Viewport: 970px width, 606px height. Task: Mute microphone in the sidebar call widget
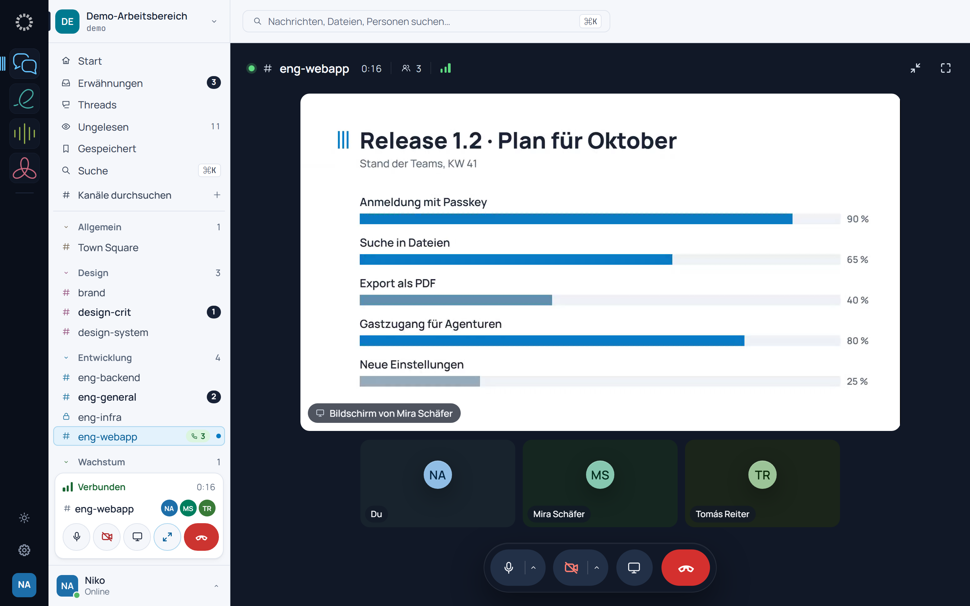tap(76, 537)
